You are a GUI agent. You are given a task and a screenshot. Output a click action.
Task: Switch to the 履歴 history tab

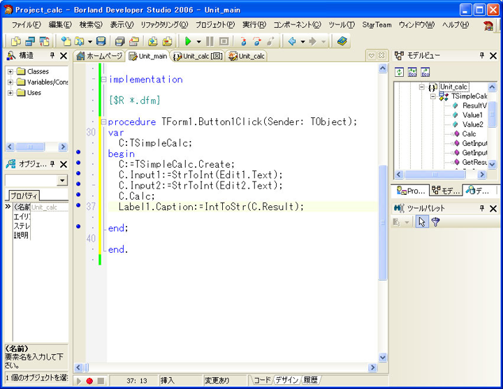click(x=310, y=380)
